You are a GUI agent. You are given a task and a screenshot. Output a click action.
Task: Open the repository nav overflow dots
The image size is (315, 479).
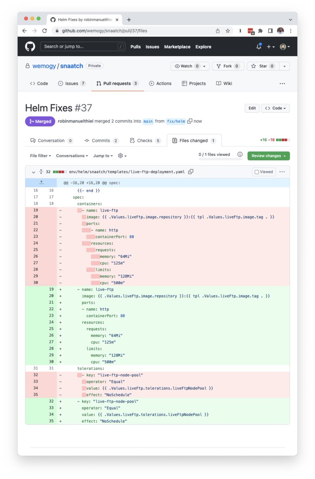tap(282, 83)
